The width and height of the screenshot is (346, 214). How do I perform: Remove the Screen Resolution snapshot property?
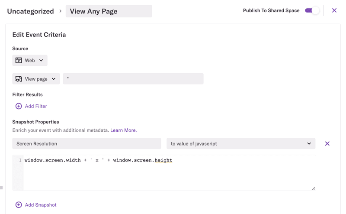tap(327, 144)
